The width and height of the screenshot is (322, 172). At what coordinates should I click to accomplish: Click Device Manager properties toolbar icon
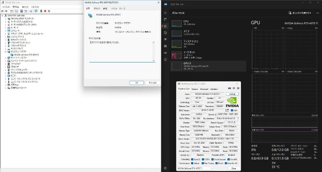click(x=16, y=11)
